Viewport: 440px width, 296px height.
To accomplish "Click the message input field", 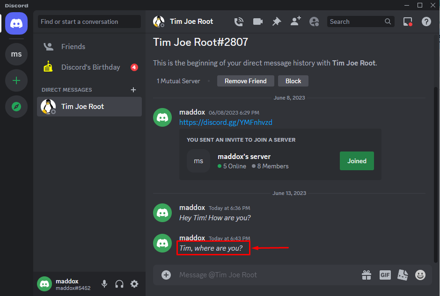I will (262, 275).
